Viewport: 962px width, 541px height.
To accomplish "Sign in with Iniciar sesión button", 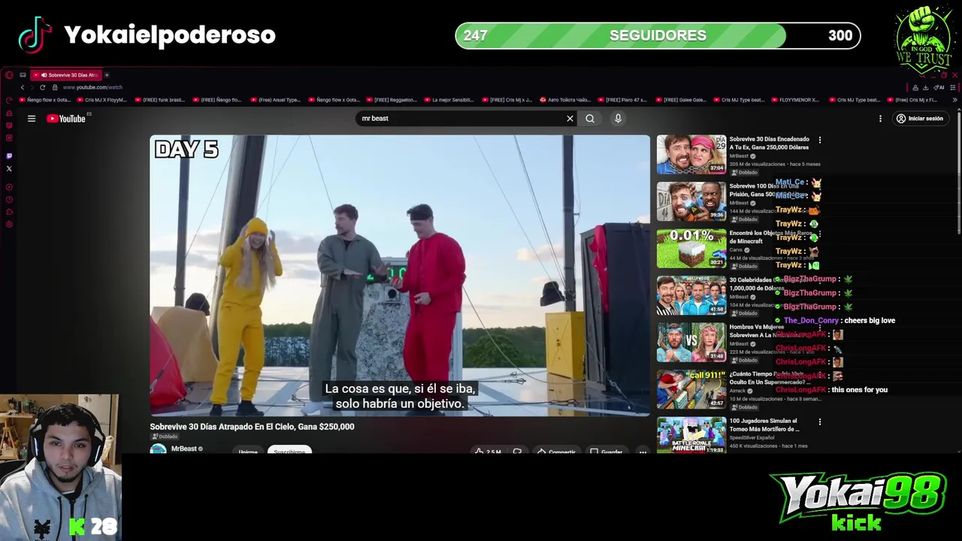I will pos(919,119).
